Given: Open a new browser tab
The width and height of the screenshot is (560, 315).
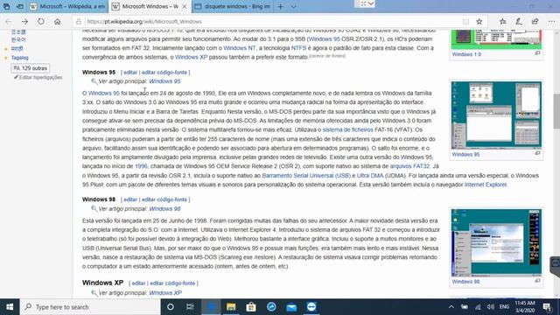Looking at the screenshot, I should 281,6.
